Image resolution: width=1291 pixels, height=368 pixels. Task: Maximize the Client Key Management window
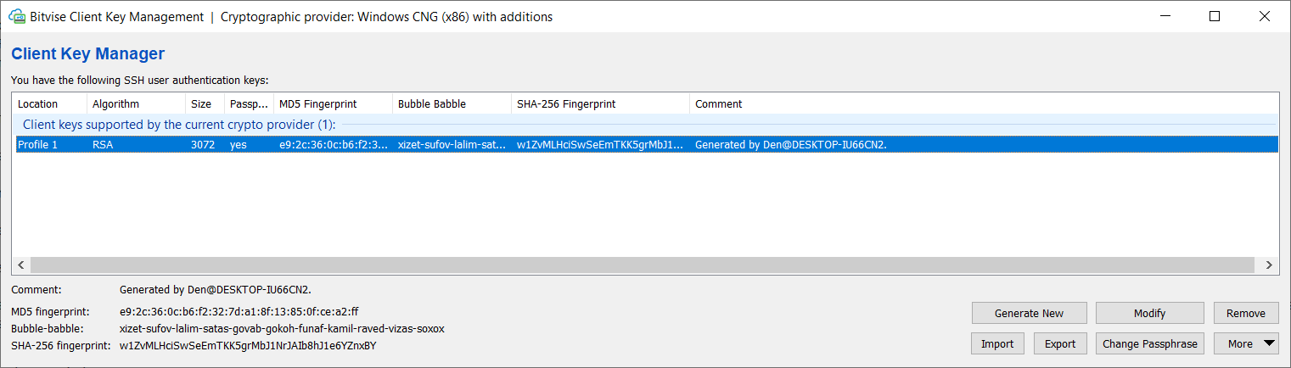coord(1215,16)
